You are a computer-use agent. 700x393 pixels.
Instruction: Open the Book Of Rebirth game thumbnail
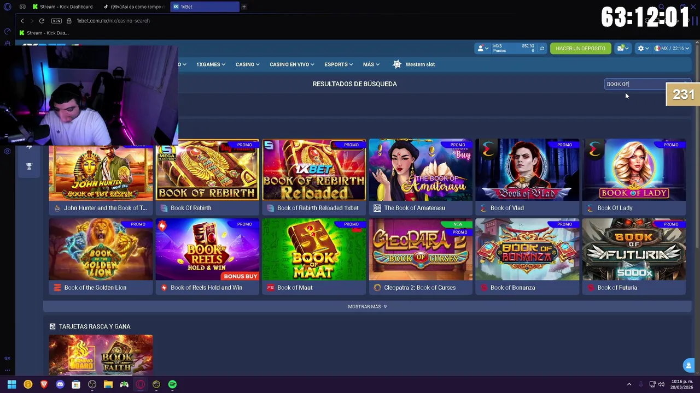(207, 170)
